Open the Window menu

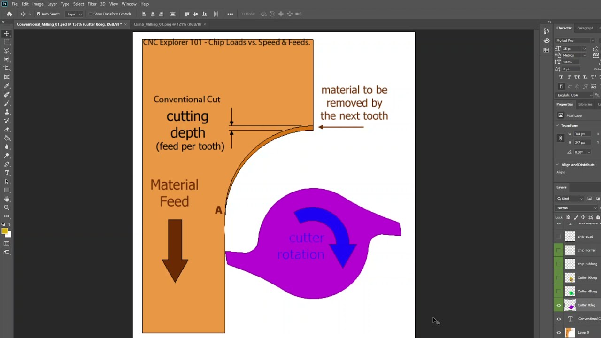(x=129, y=4)
